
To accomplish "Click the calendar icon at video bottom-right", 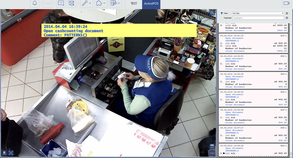I will click(x=212, y=146).
